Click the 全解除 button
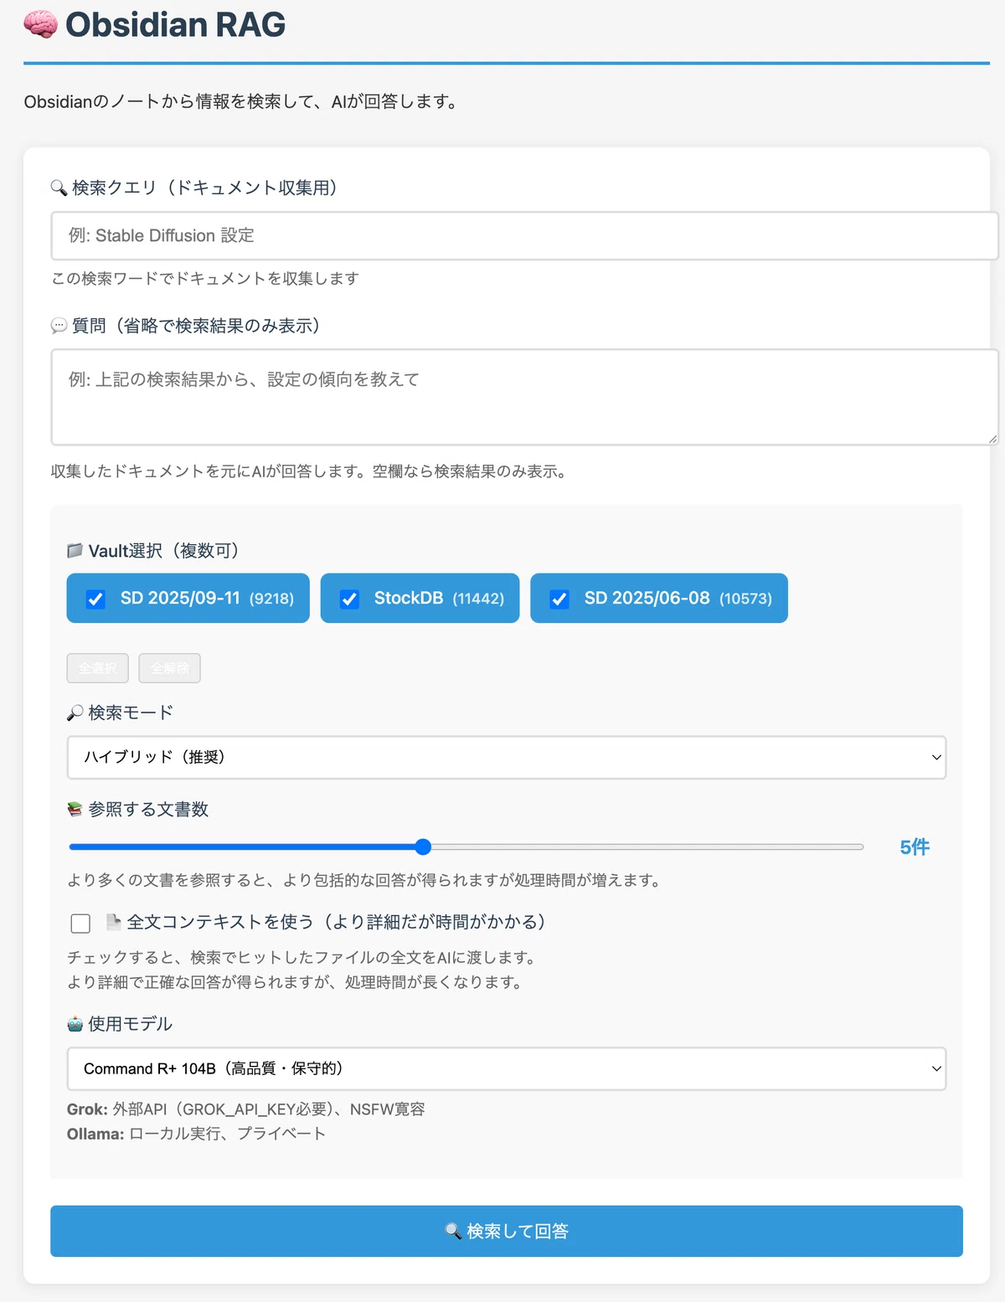The image size is (1005, 1302). tap(170, 667)
